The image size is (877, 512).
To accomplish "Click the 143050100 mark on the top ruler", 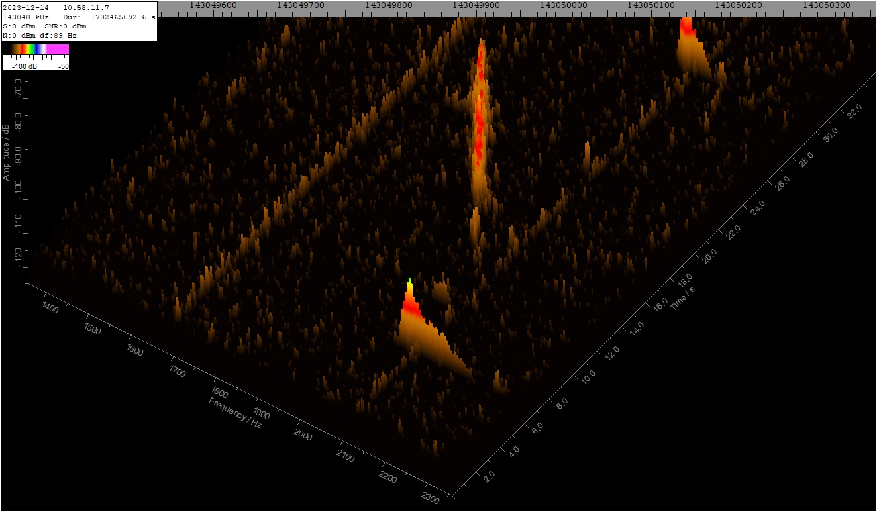I will (650, 5).
